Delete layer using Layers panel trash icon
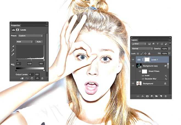This screenshot has width=181, height=125. pos(166,96)
